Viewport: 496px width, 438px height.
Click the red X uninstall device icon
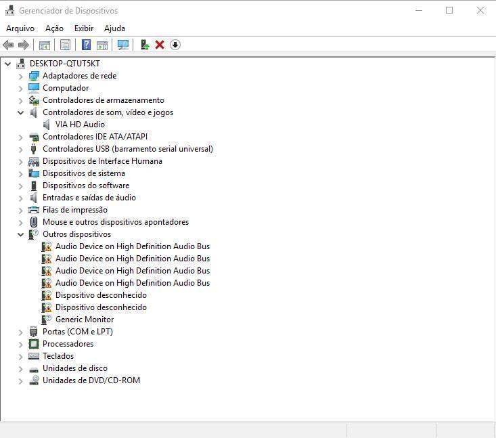[160, 45]
